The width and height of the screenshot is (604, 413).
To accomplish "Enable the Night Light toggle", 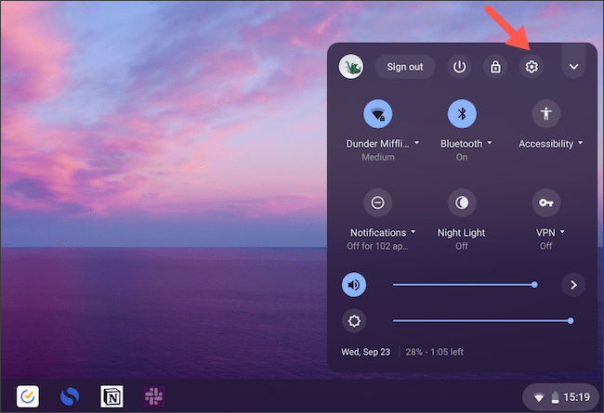I will (462, 202).
